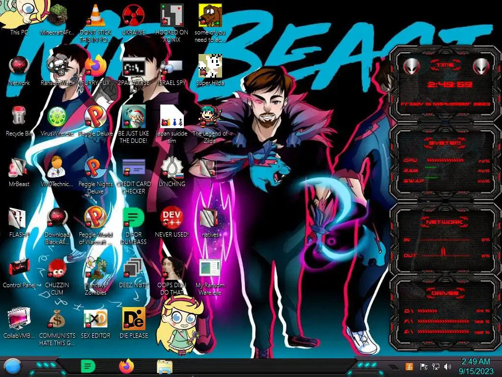This screenshot has width=502, height=377.
Task: Launch Peggle World of Warcraft
Action: 96,218
